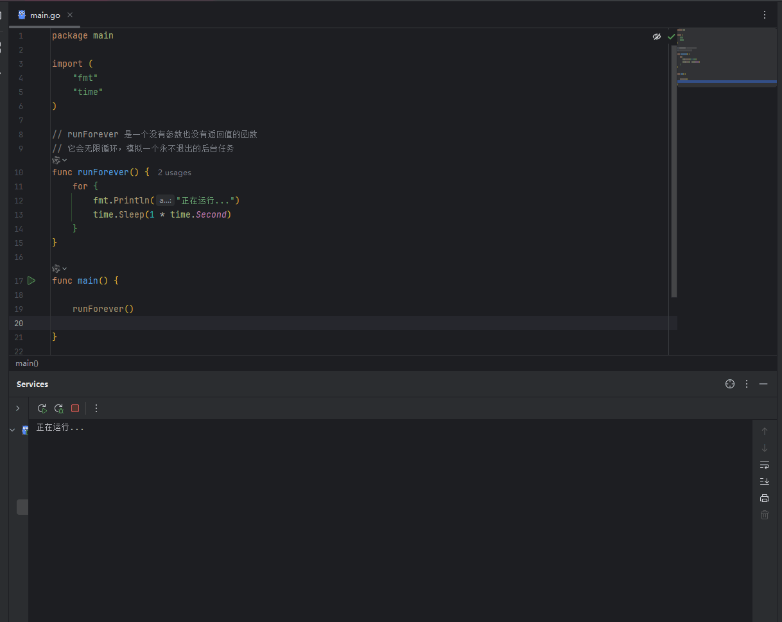Open the editor options kebab menu
The image size is (782, 622).
765,15
